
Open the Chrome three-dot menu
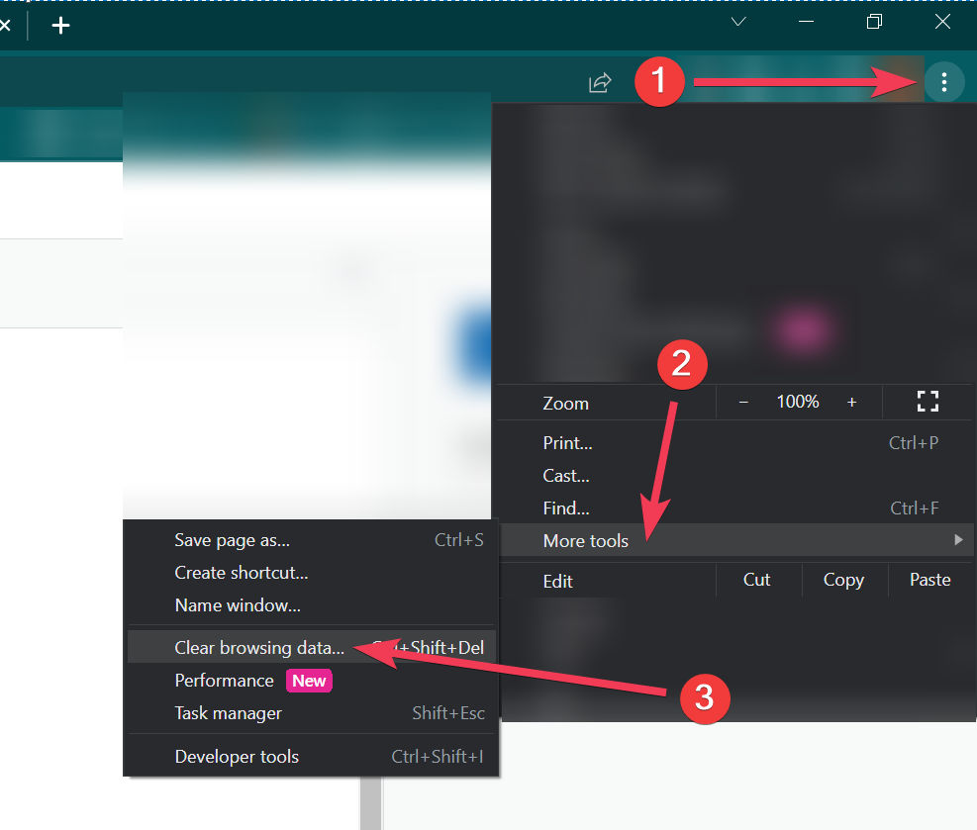pyautogui.click(x=944, y=82)
